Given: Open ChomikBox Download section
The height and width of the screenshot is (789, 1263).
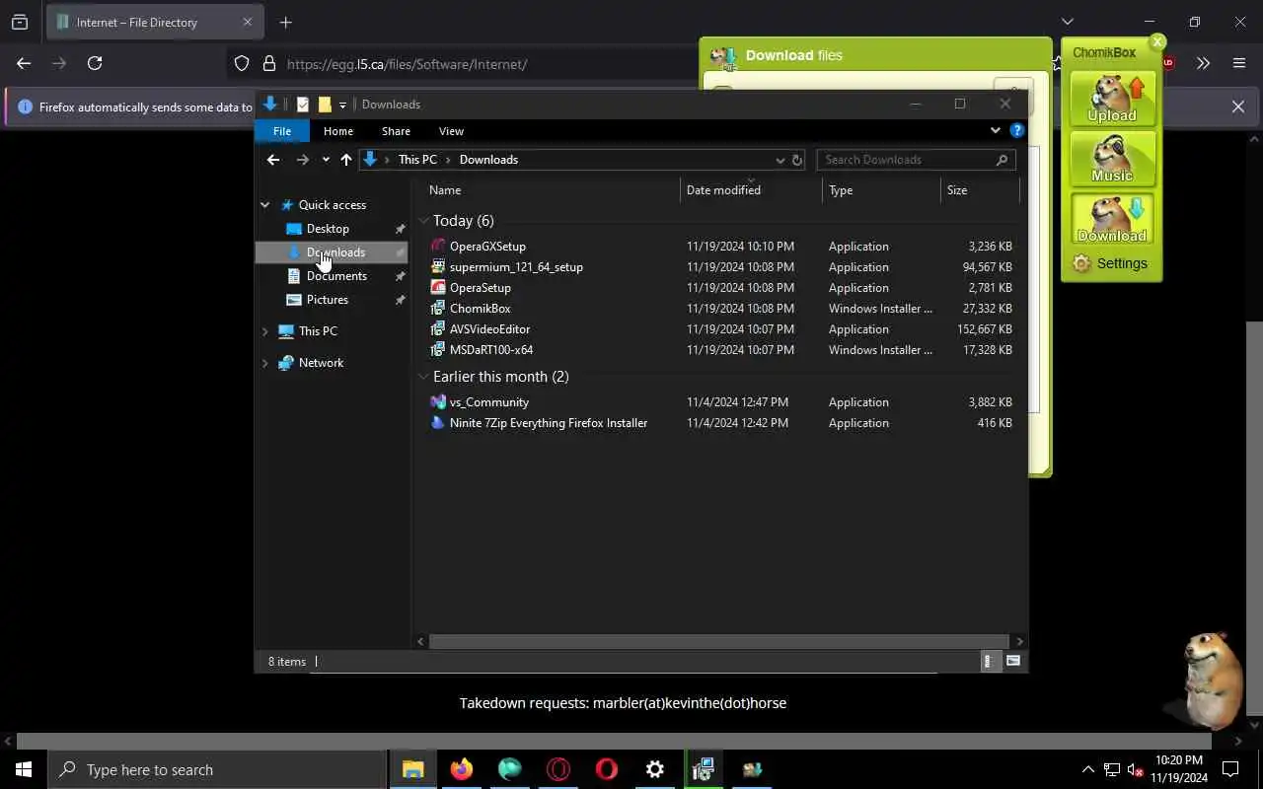Looking at the screenshot, I should 1112,218.
